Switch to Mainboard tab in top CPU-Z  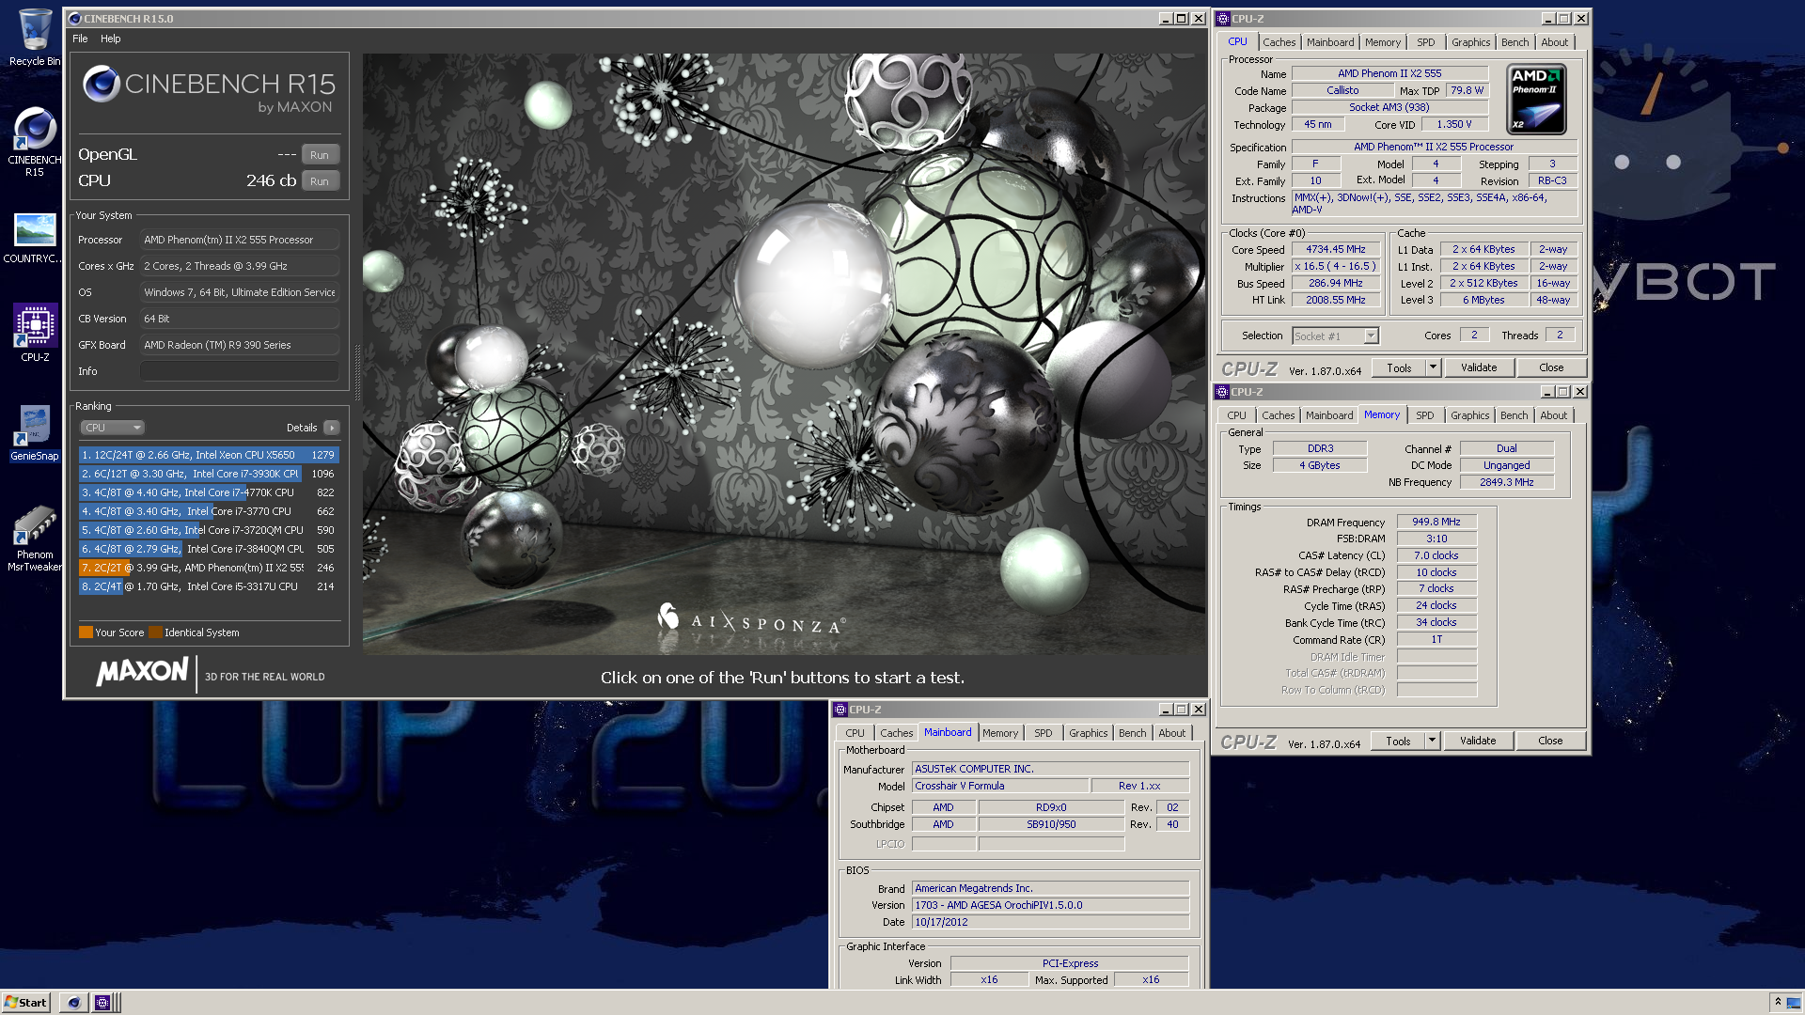[1330, 42]
